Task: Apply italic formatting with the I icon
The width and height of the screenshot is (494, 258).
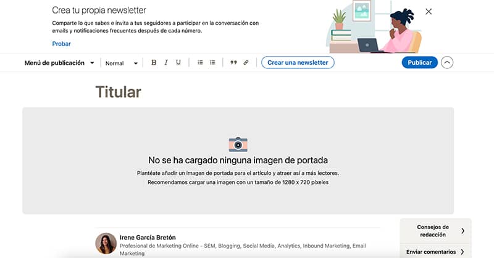Action: (165, 63)
